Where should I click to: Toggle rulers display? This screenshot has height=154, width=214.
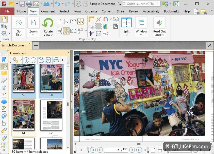(x=91, y=19)
